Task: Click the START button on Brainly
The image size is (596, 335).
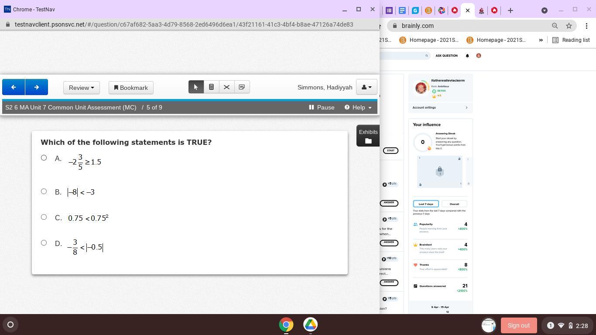Action: pos(390,150)
